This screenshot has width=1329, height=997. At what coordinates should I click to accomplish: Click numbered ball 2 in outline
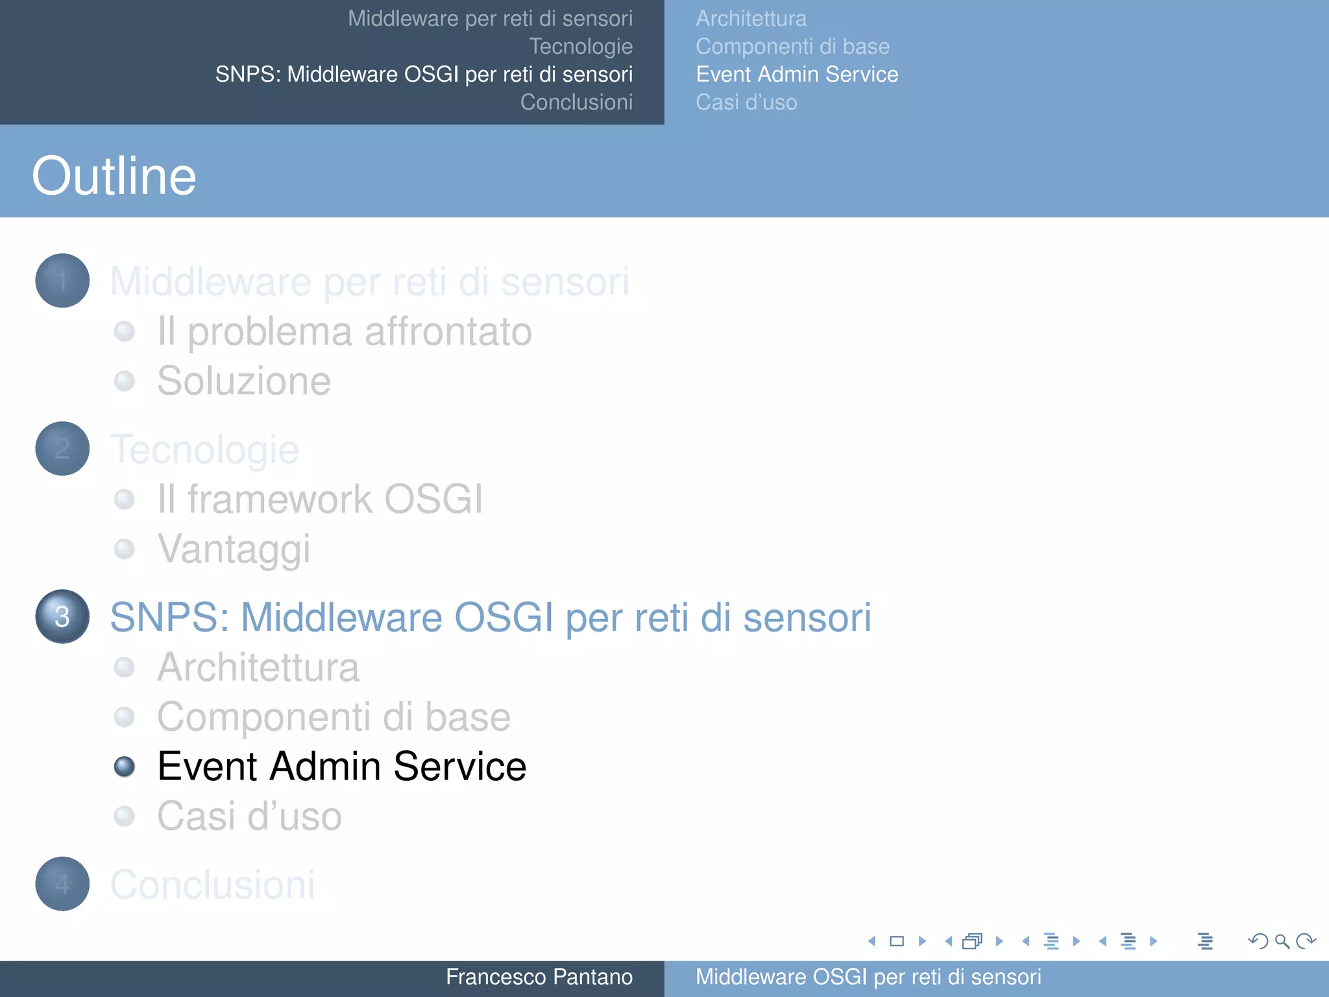62,449
